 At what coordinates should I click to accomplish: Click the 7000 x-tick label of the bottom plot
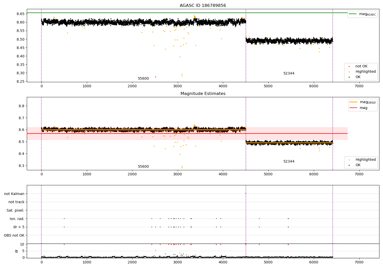point(359,262)
